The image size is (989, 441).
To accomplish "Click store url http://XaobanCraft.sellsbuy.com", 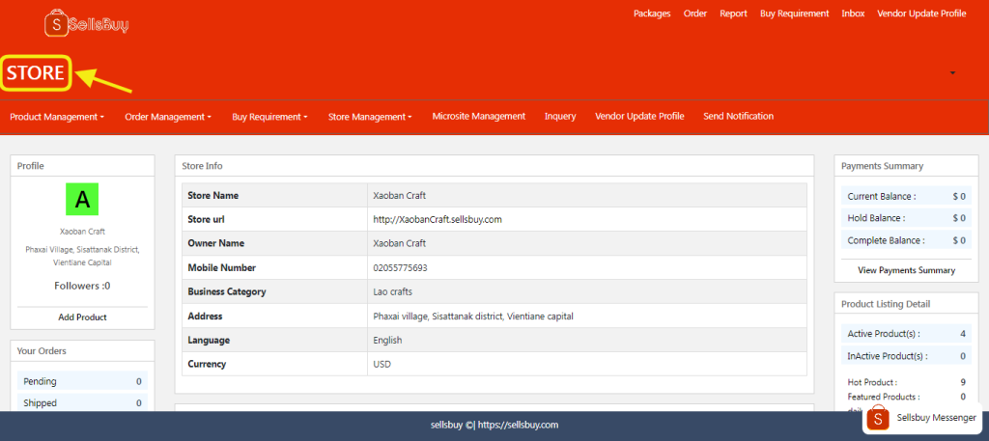I will [438, 219].
